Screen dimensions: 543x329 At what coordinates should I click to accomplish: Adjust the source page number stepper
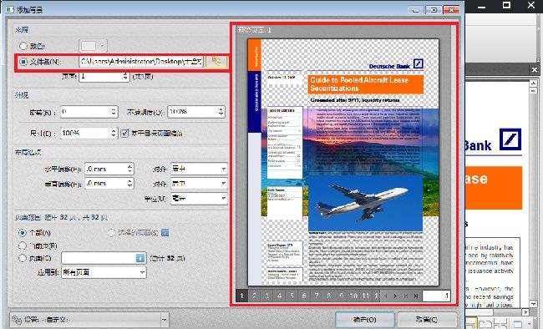(x=125, y=76)
